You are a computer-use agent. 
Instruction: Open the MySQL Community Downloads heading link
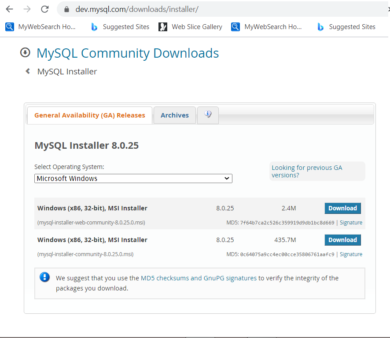tap(128, 53)
